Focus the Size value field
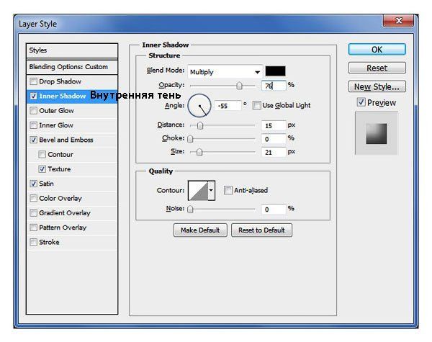Screen dimensions: 432x342 pos(274,152)
